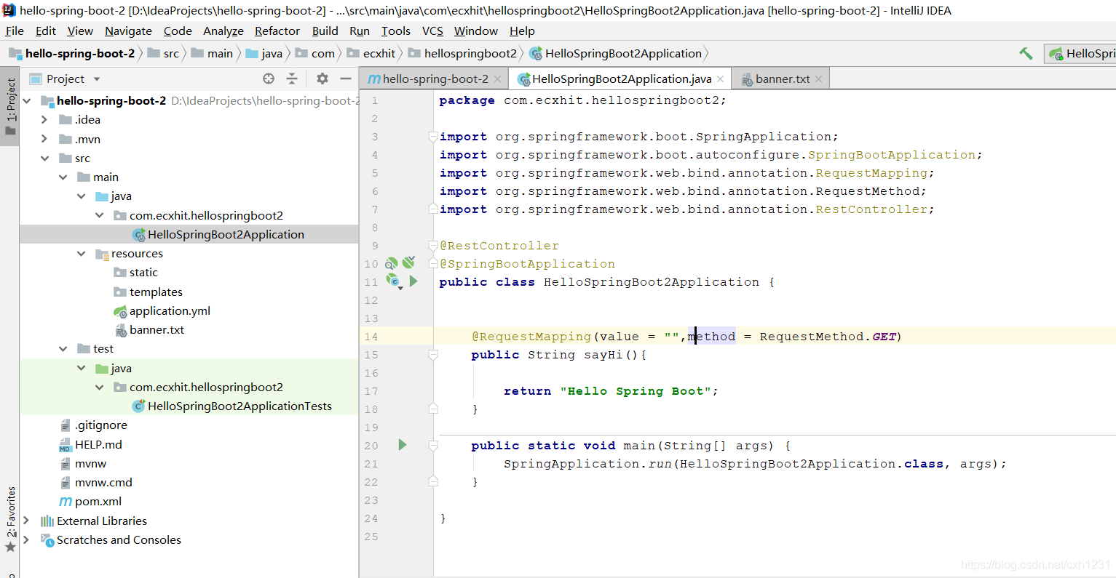The image size is (1116, 578).
Task: Click Spring autowired gutter icon on line 10
Action: click(x=408, y=262)
